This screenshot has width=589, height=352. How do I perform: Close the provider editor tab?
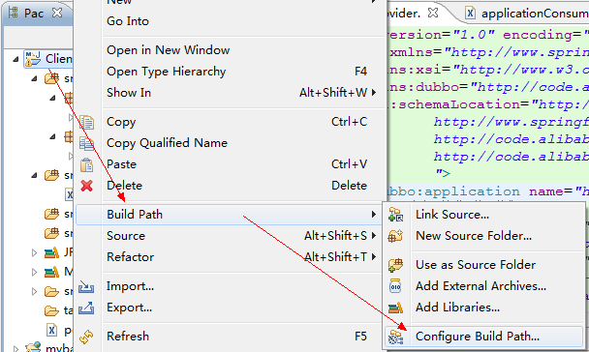[x=433, y=13]
